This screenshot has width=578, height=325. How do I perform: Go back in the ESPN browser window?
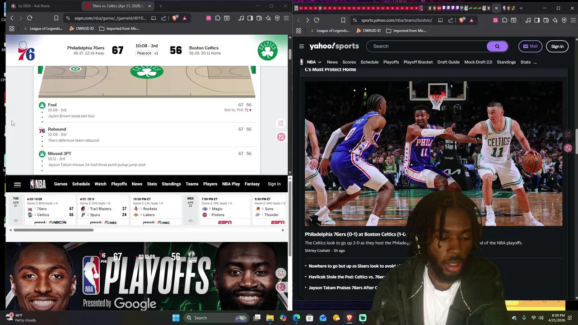pyautogui.click(x=12, y=18)
